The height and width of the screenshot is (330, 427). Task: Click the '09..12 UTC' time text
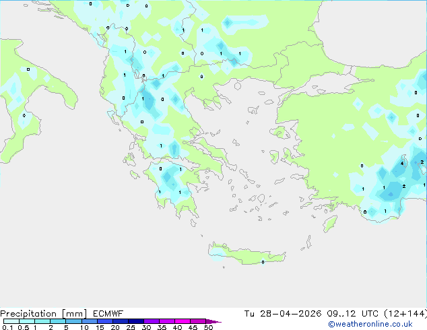pyautogui.click(x=353, y=314)
